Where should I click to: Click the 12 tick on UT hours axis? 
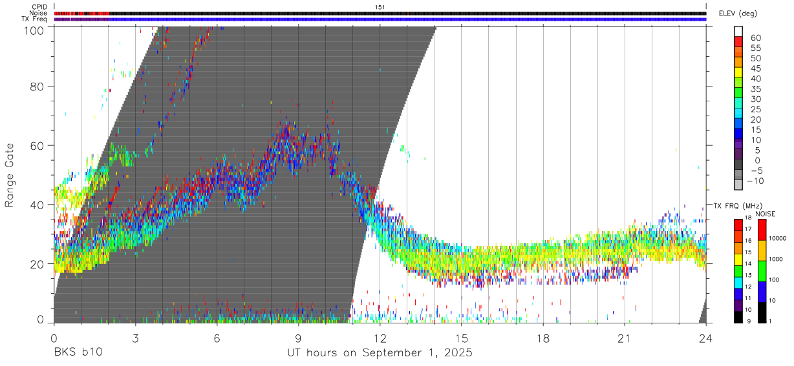tap(380, 338)
